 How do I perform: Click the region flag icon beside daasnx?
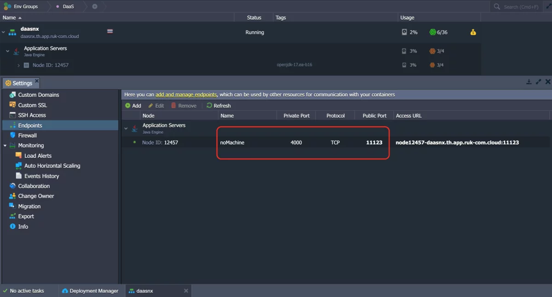(x=110, y=31)
